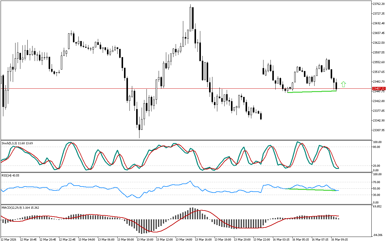This screenshot has width=389, height=243.
Task: Click the 12 Mar 2026 date label
Action: [x=9, y=239]
